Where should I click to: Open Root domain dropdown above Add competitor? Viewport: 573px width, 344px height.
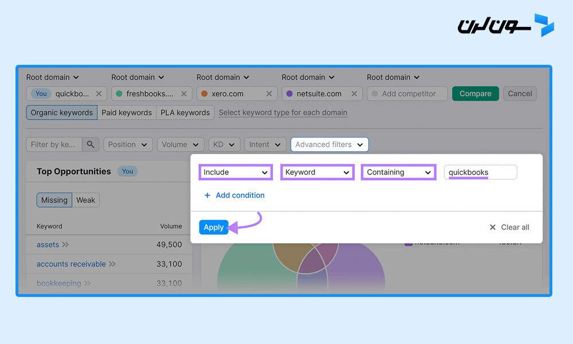coord(393,77)
